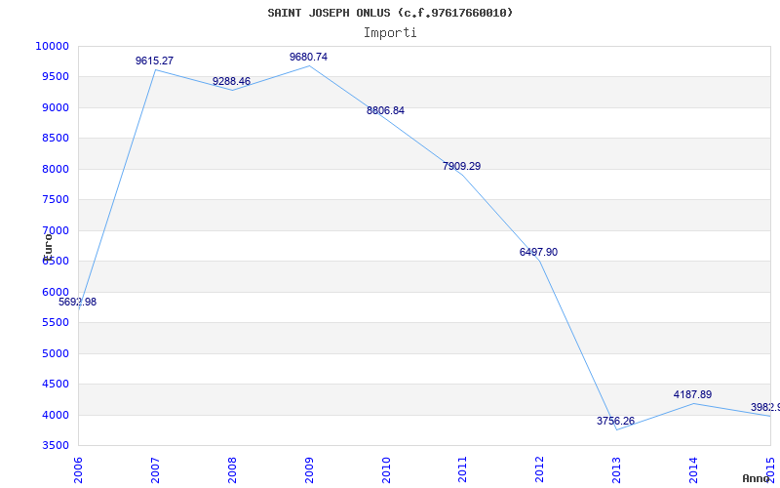
Task: Click the data label 8806.84
Action: pyautogui.click(x=385, y=110)
